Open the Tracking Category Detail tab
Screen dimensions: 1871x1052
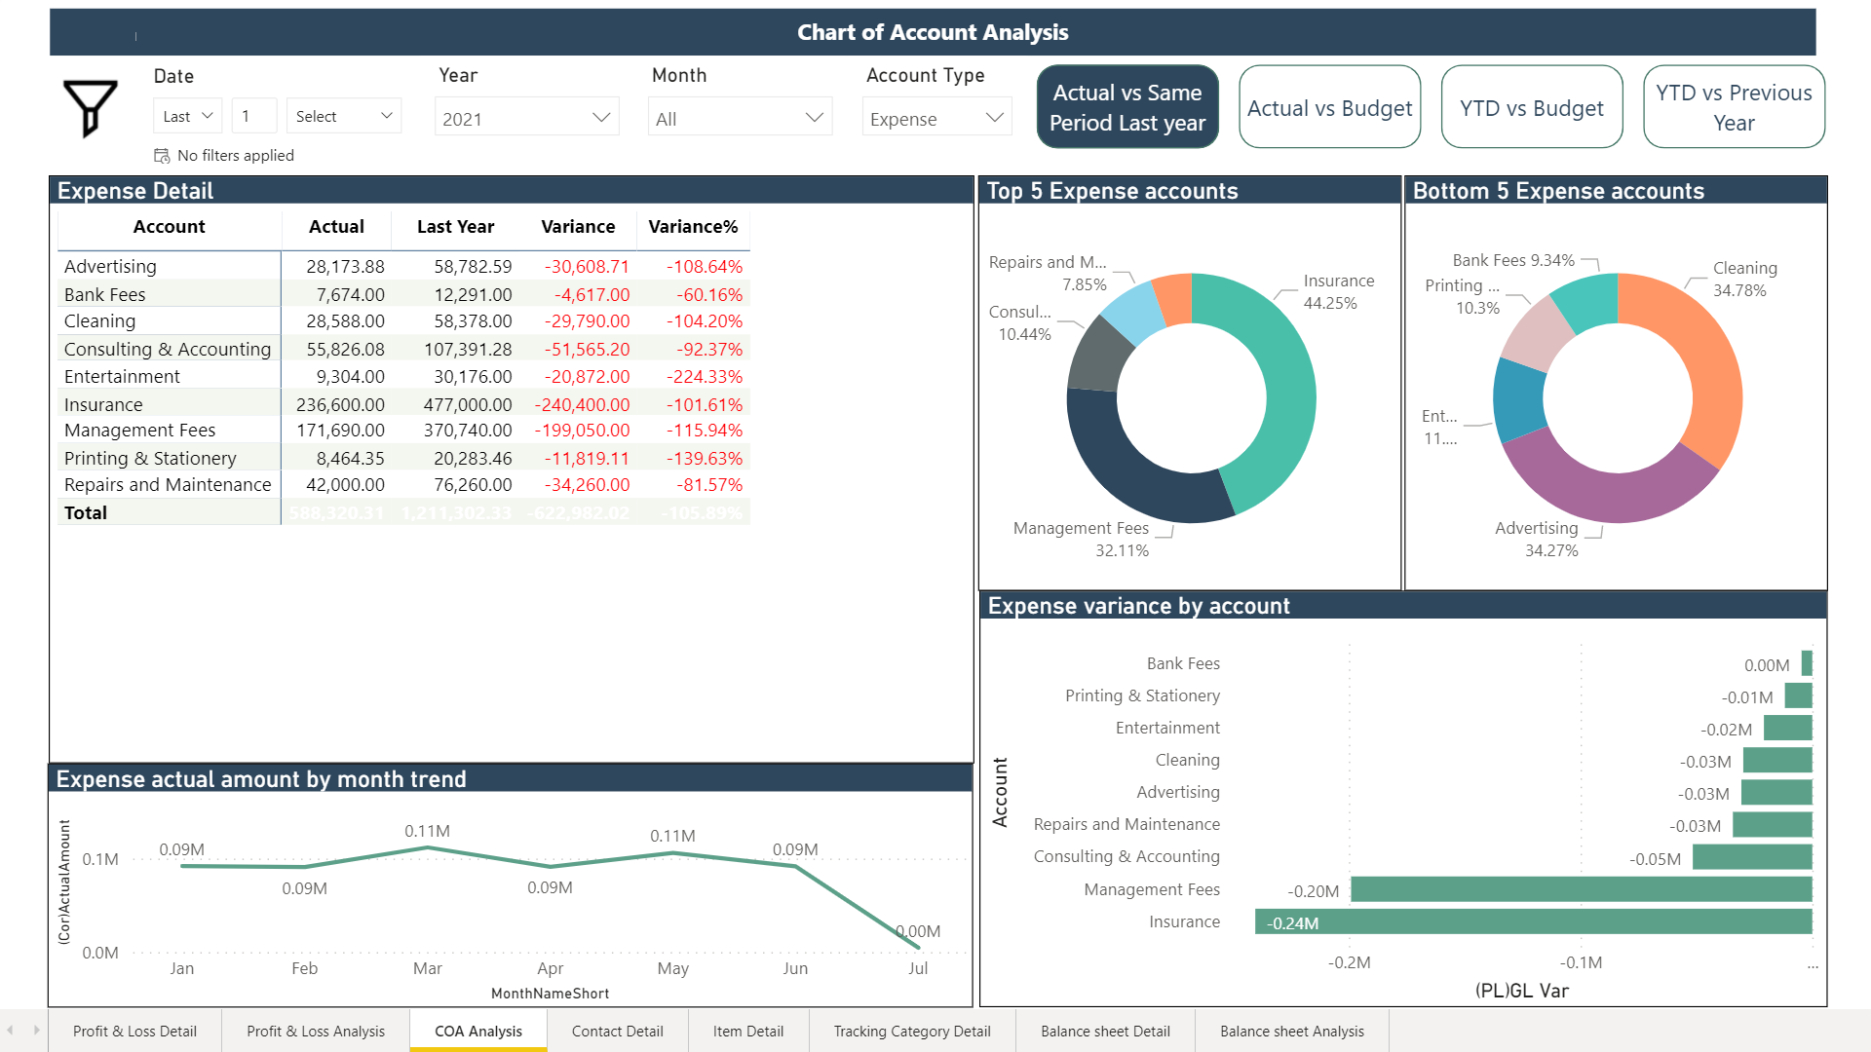912,1031
